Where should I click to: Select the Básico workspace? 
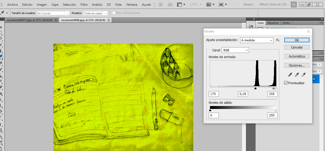249,4
